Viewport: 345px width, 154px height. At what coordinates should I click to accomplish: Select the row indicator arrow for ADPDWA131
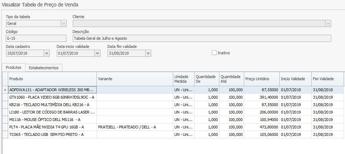pos(5,90)
